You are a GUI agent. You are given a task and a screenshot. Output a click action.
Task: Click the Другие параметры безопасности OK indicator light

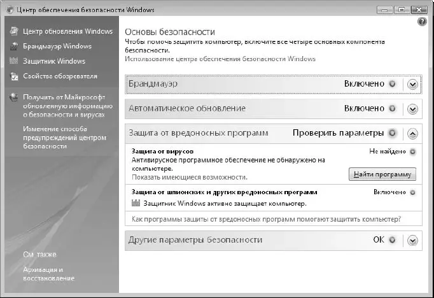(x=392, y=240)
